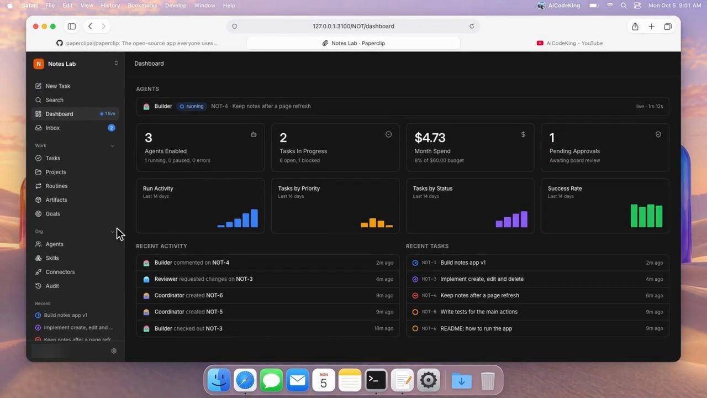
Task: Click the Skills icon in the Org section
Action: click(x=38, y=258)
